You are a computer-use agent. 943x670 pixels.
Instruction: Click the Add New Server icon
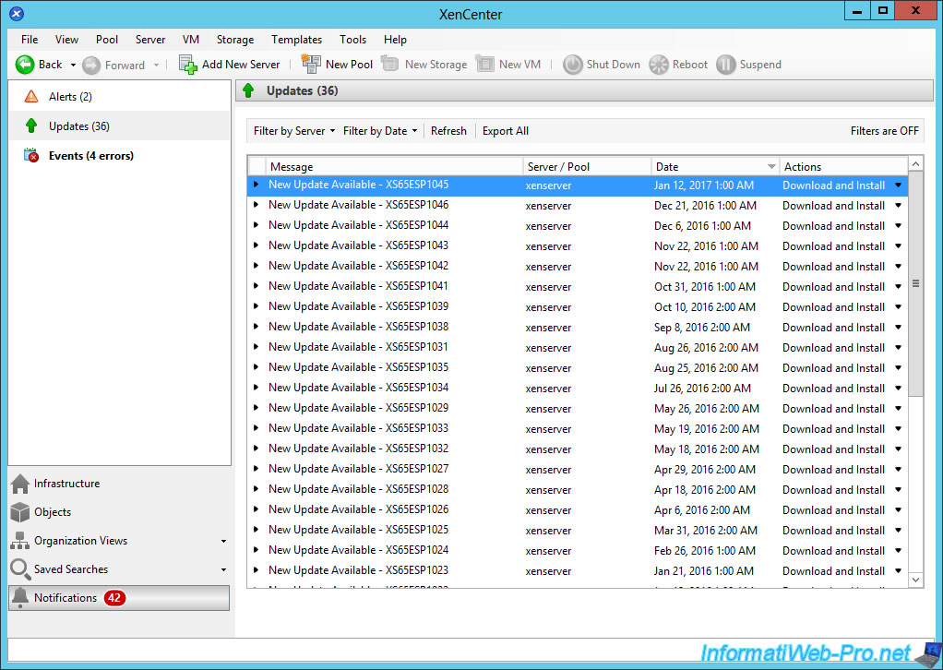tap(188, 65)
